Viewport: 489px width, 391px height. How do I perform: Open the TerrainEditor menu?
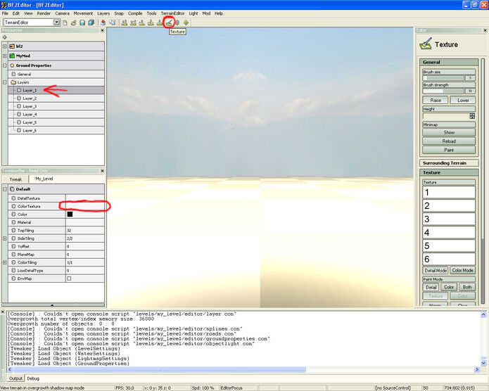point(172,13)
